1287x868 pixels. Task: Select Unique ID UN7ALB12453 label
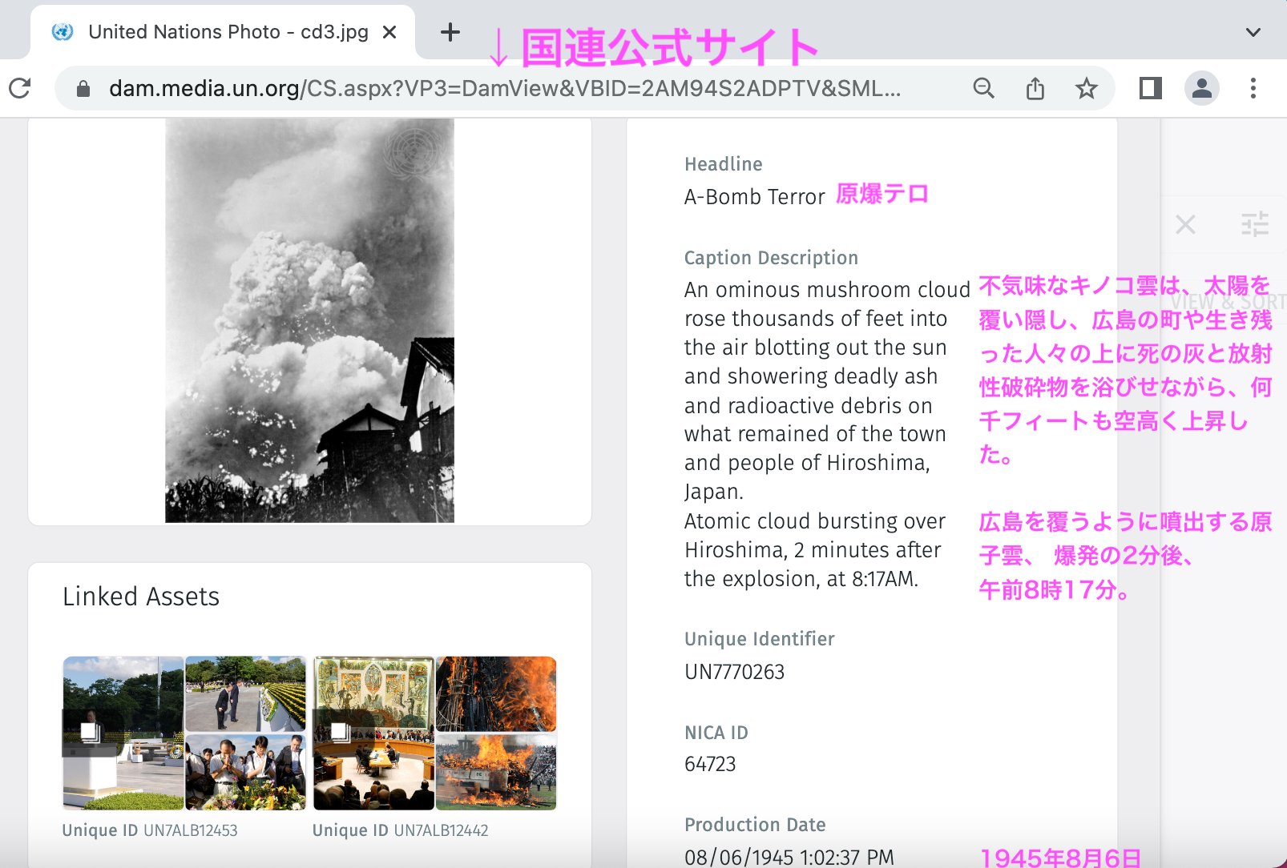pos(150,830)
